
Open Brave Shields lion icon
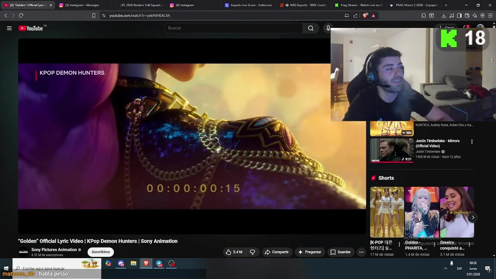click(x=365, y=15)
